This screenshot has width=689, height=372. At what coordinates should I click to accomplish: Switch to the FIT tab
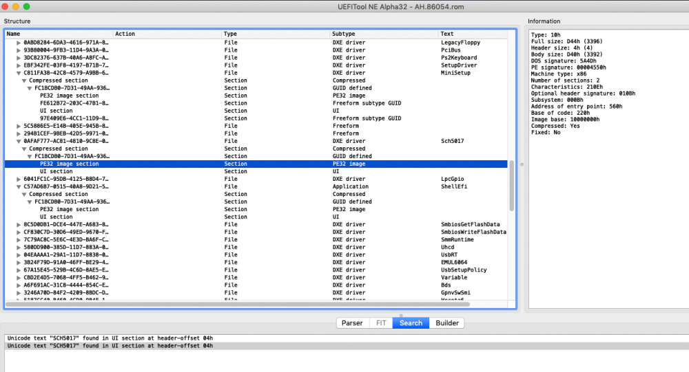pyautogui.click(x=381, y=323)
